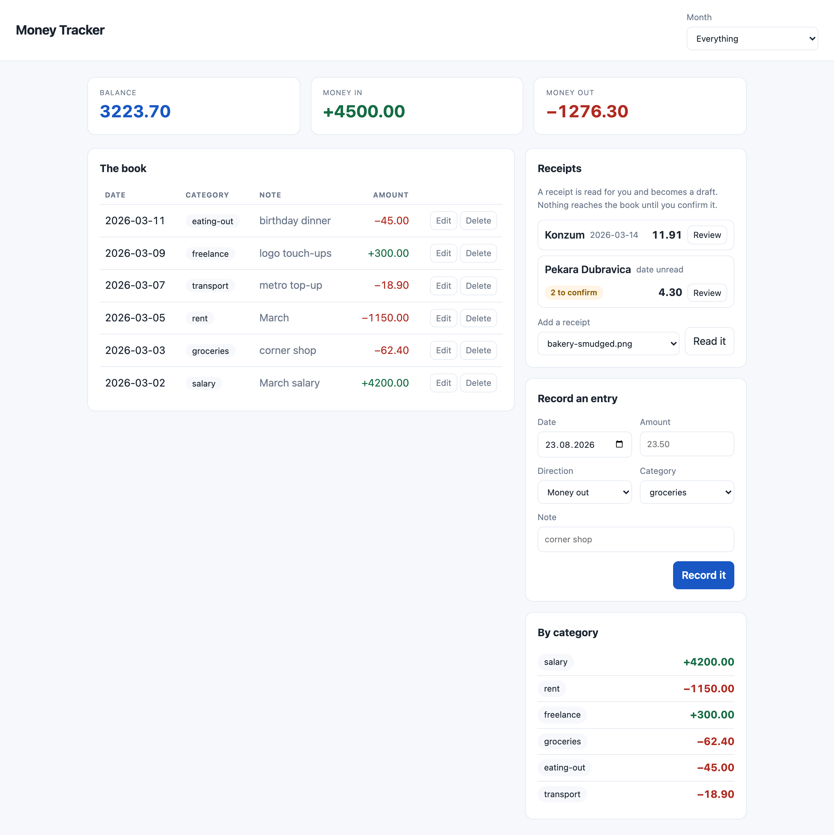Click 'date unread' on the Pekara receipt
The height and width of the screenshot is (835, 834).
pos(659,270)
